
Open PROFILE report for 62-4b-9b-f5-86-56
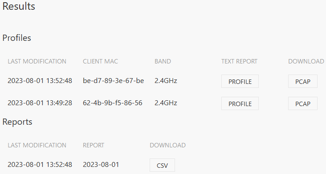240,103
